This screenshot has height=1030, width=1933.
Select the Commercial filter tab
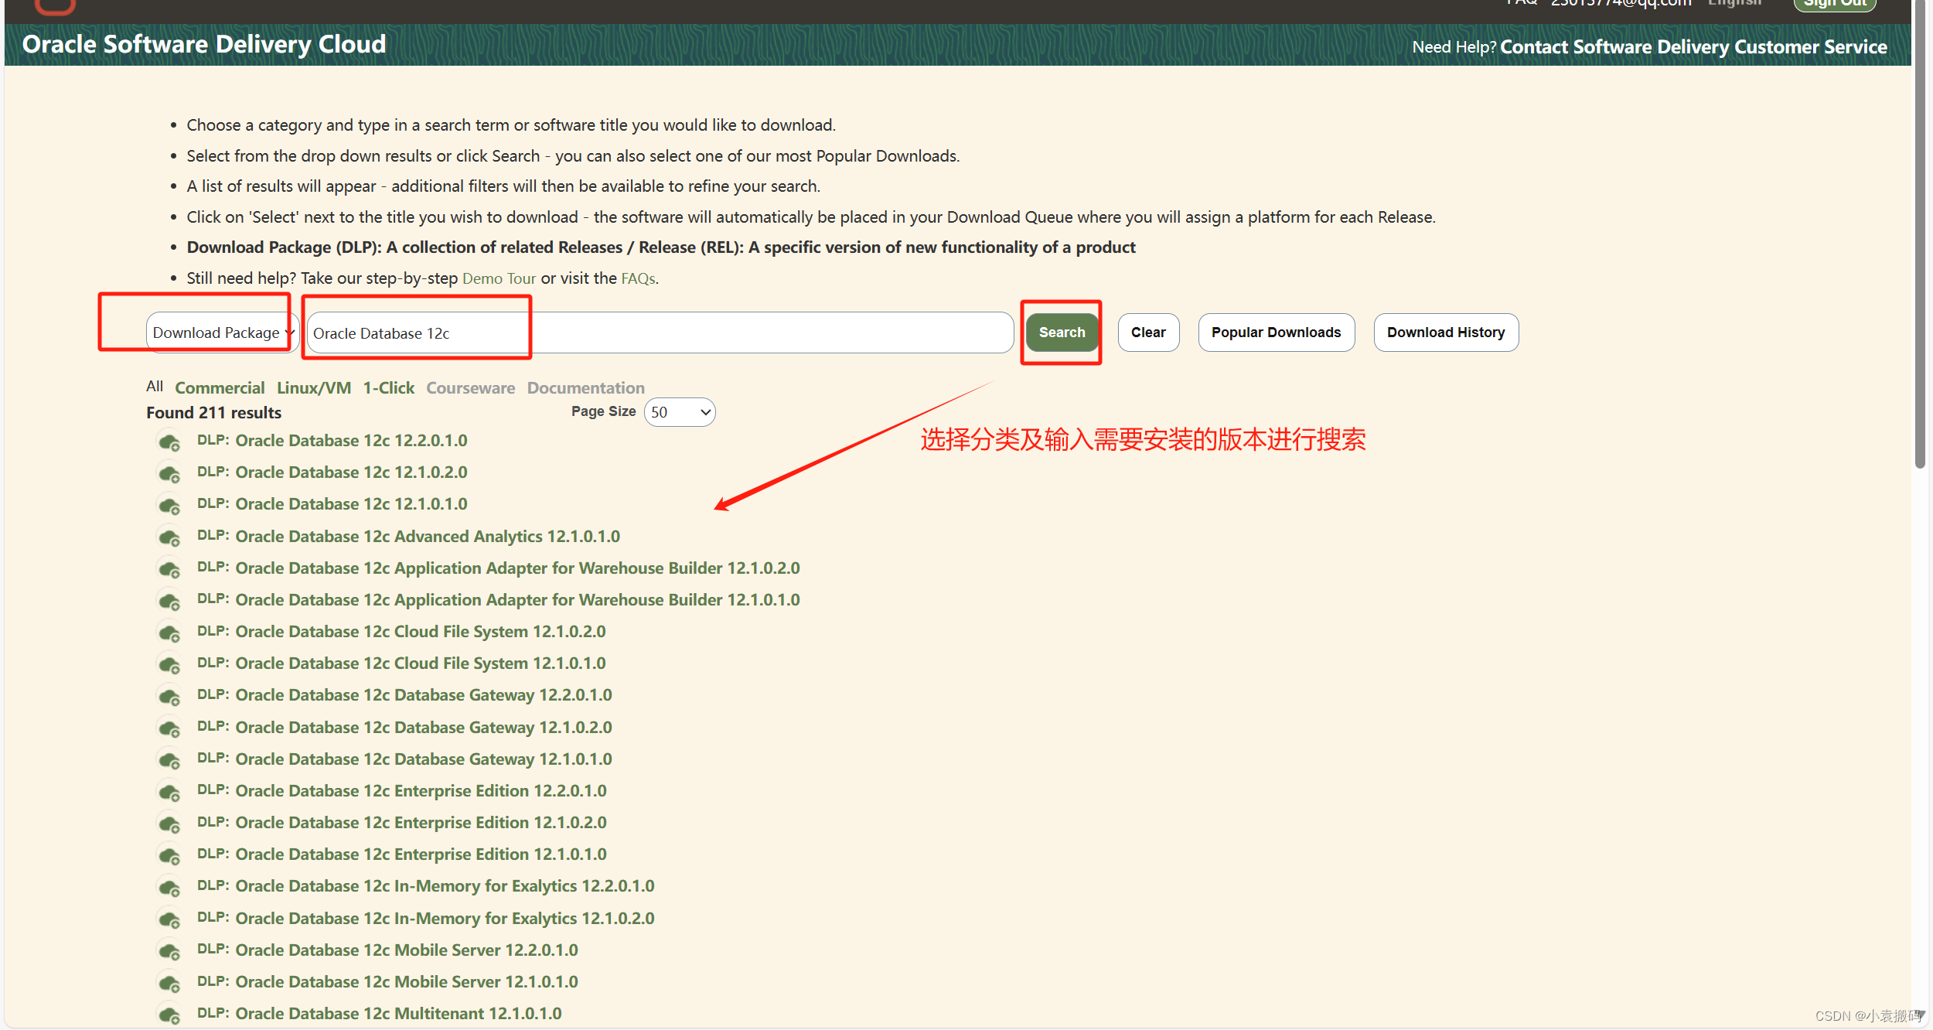point(220,387)
